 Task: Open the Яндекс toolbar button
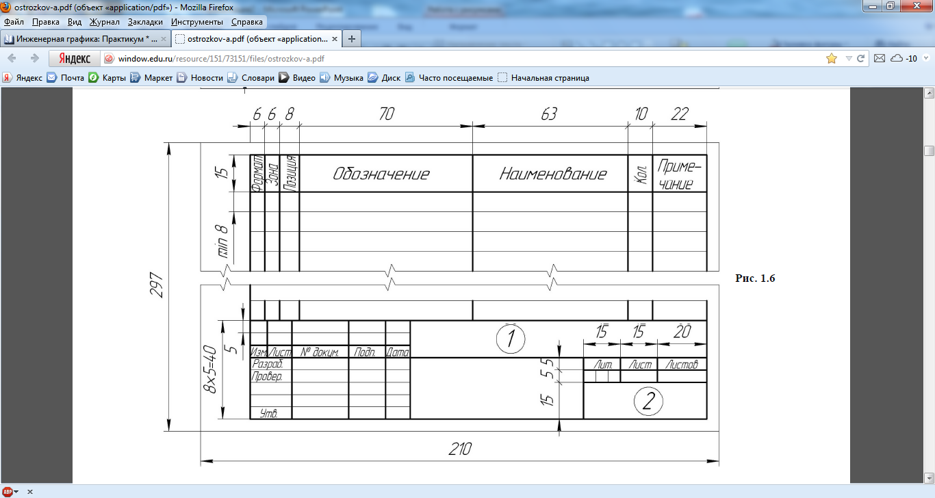[73, 58]
